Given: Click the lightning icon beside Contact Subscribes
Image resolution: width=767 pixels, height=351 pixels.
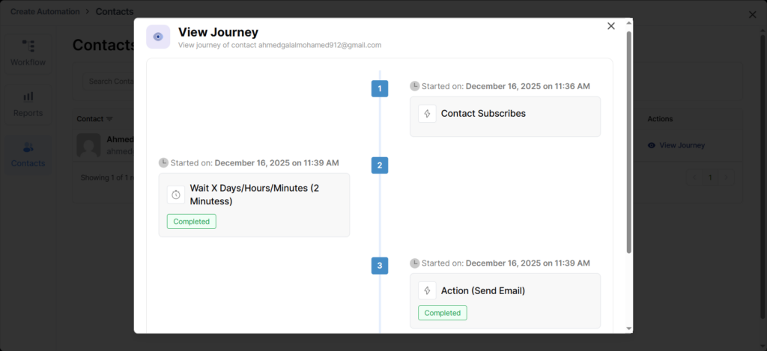Looking at the screenshot, I should pos(427,114).
